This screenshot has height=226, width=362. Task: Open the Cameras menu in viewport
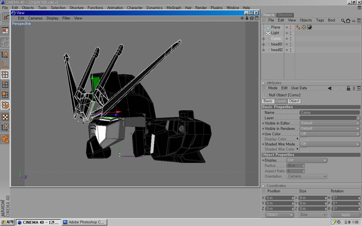(x=35, y=18)
